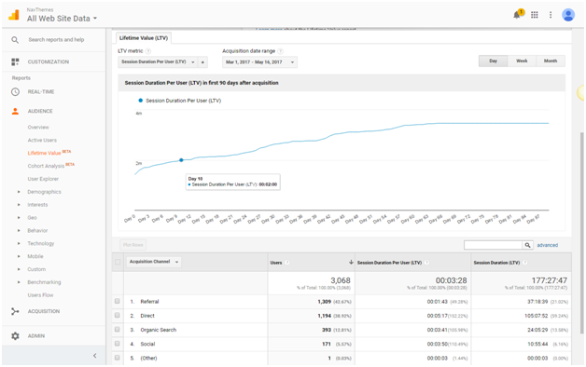Open Users Flow report
The height and width of the screenshot is (367, 586).
40,295
